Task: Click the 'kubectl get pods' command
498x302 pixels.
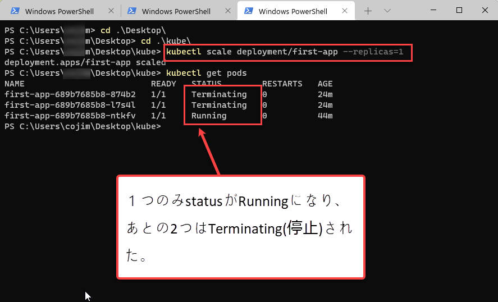Action: click(x=207, y=73)
